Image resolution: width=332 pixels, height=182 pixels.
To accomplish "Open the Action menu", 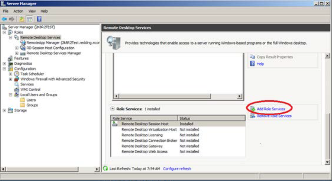I will [x=18, y=11].
